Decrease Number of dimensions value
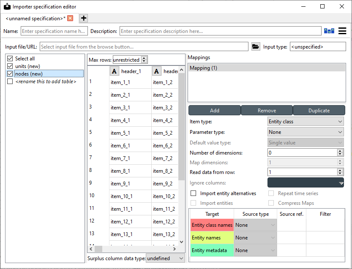This screenshot has height=269, width=352. [340, 154]
